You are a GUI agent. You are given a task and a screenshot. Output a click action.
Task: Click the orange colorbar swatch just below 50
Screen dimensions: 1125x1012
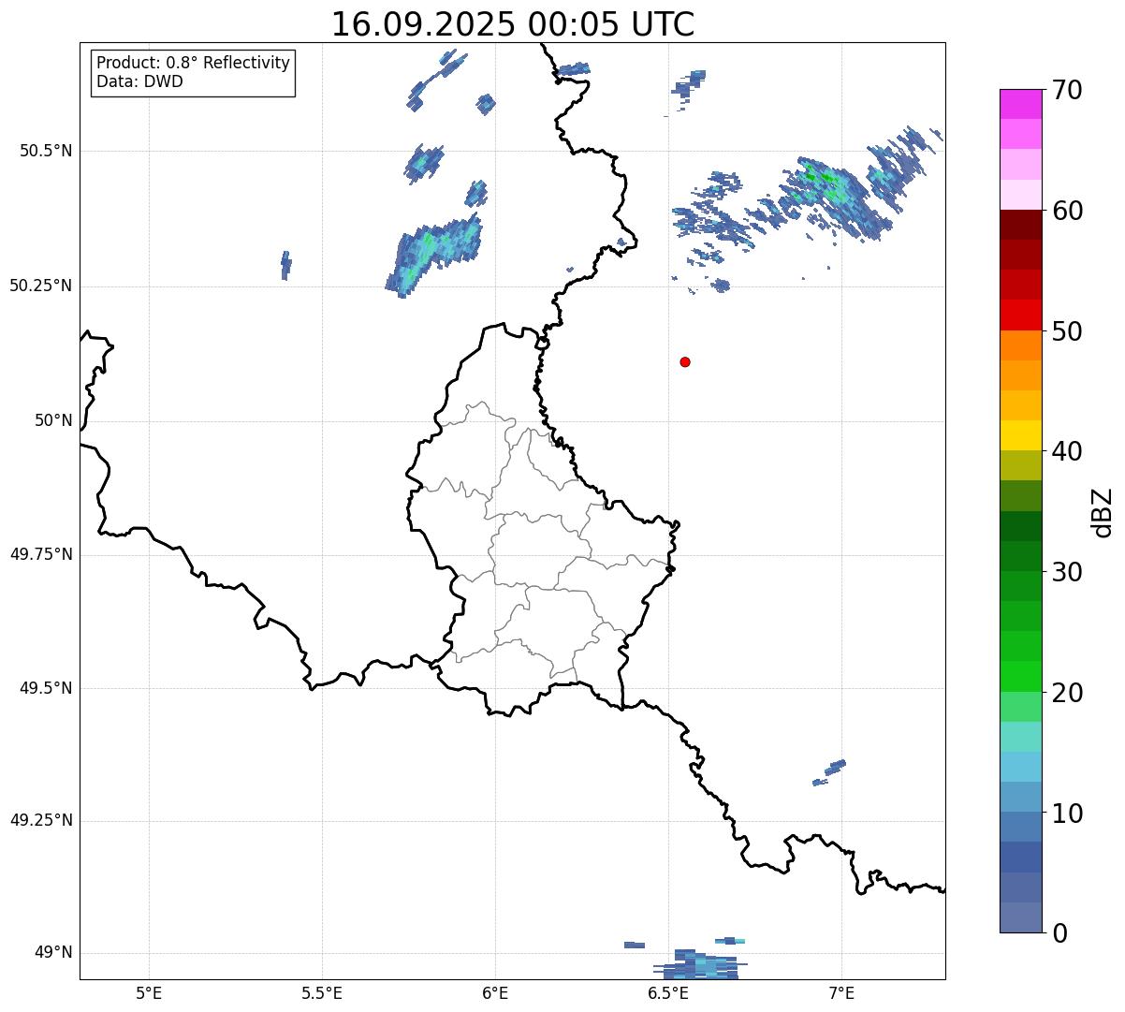(1021, 345)
